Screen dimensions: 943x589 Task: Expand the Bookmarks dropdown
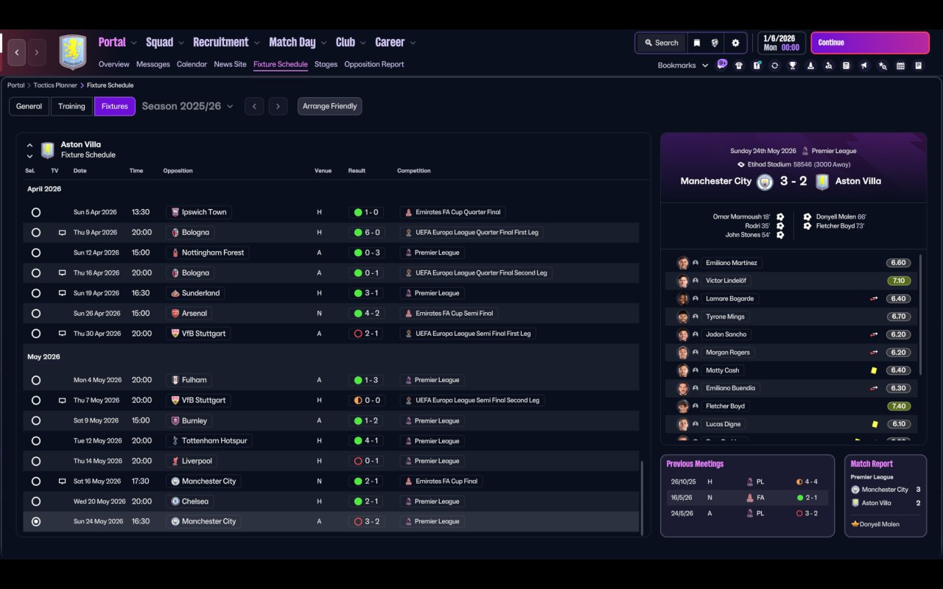(683, 66)
